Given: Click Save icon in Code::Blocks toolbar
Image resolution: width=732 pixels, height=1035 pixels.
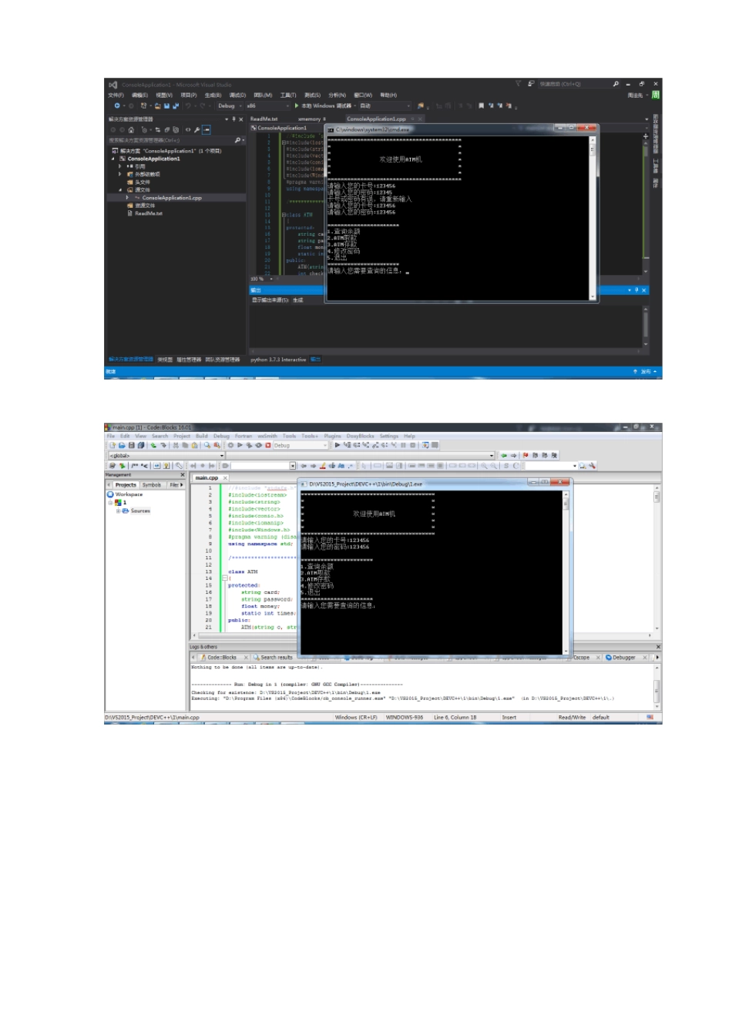Looking at the screenshot, I should [131, 445].
